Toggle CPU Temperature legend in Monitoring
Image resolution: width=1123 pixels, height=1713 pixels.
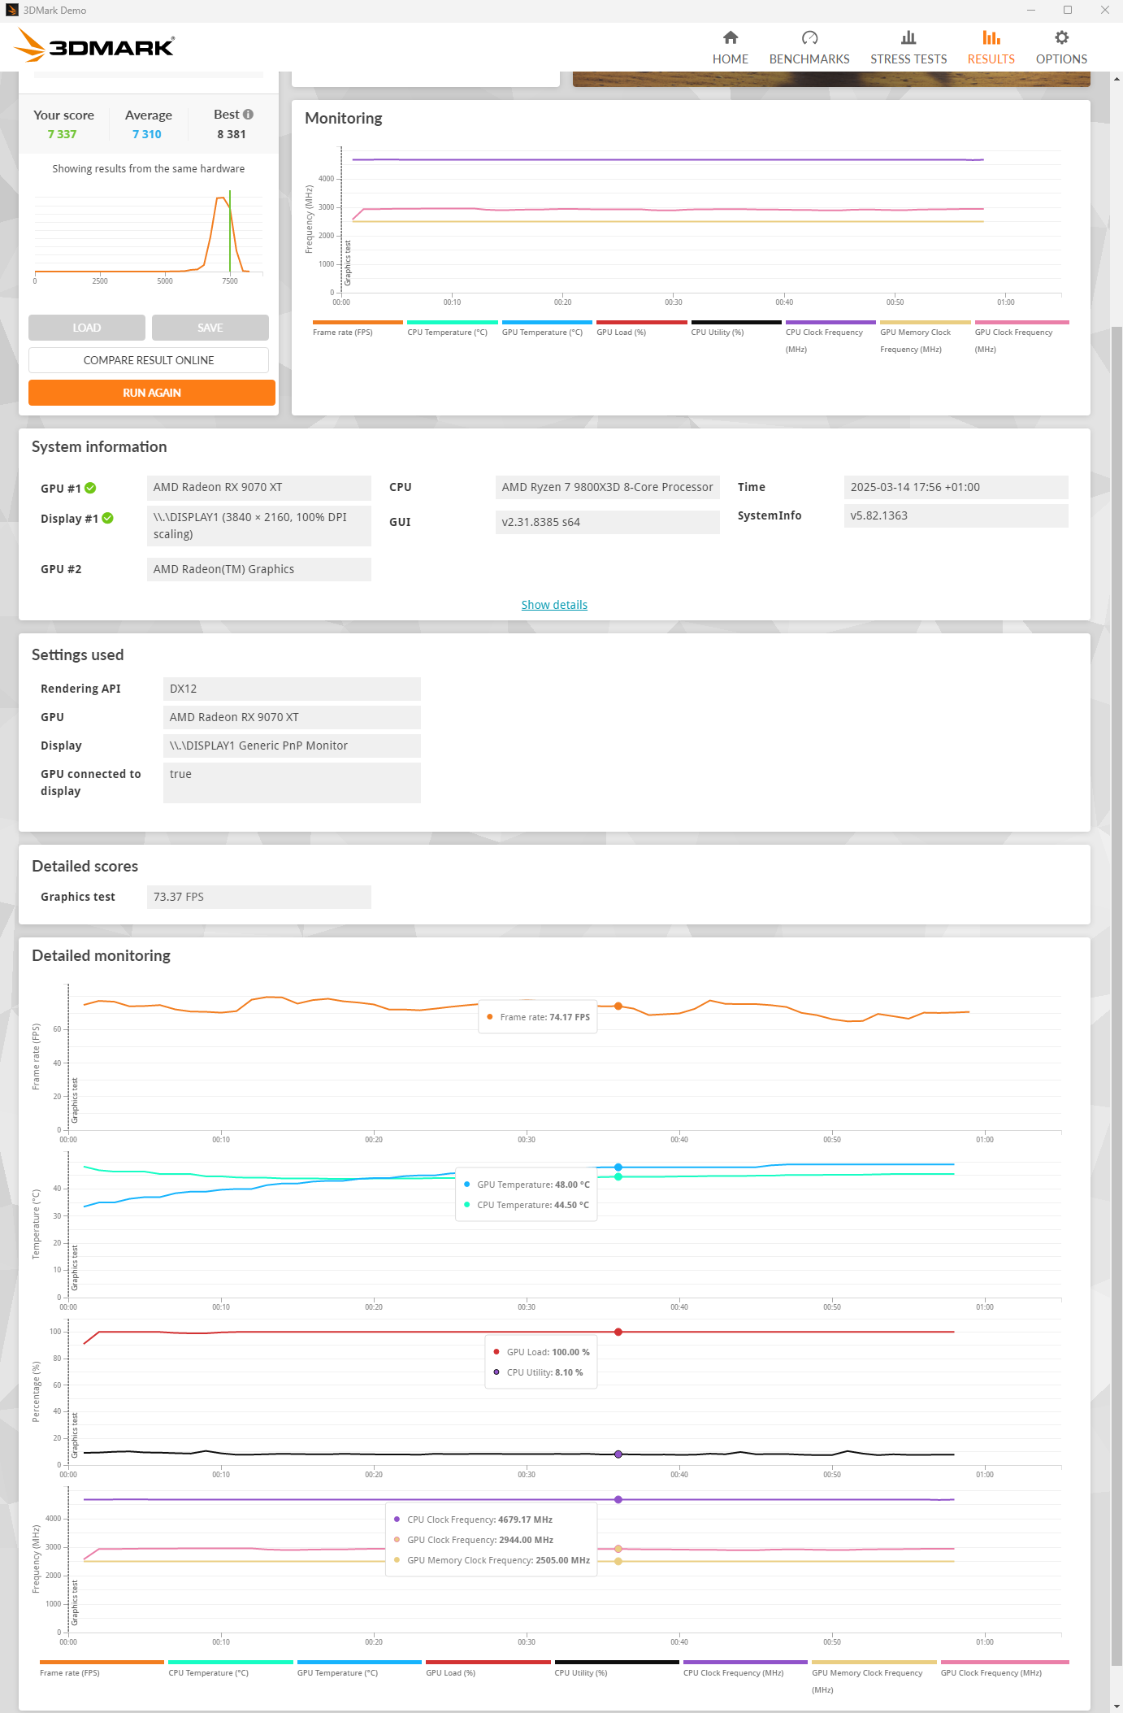(453, 328)
